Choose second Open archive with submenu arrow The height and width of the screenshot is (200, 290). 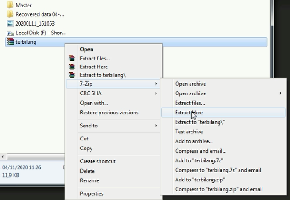(223, 93)
